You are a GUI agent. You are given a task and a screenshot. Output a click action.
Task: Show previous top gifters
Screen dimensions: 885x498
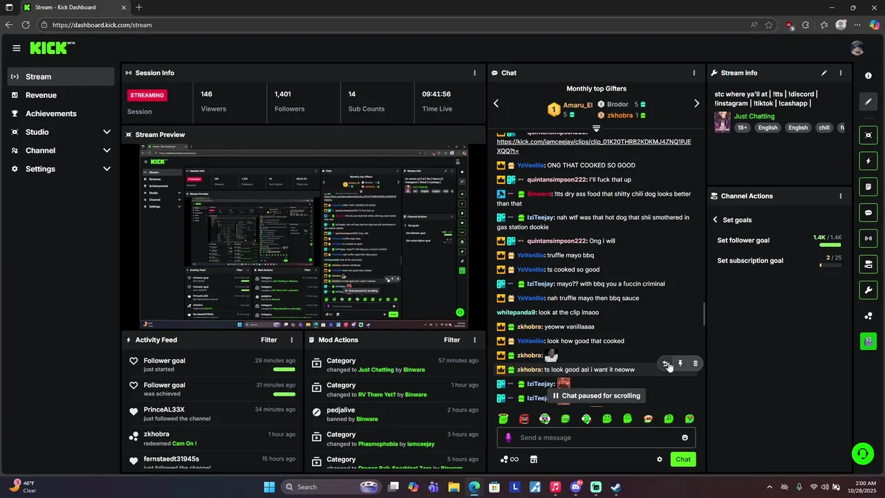pyautogui.click(x=496, y=103)
